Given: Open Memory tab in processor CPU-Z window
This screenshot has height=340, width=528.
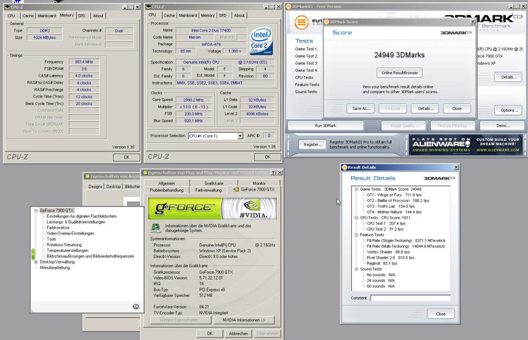Looking at the screenshot, I should (x=208, y=16).
